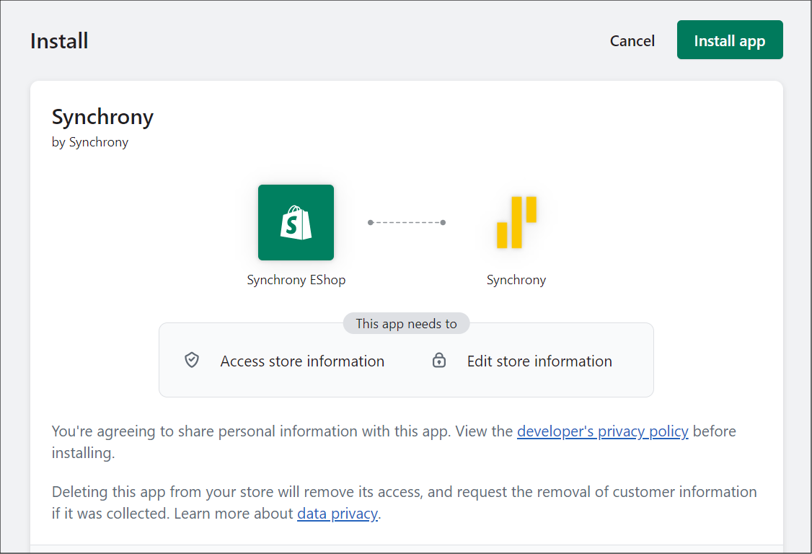Click the yellow Synchrony app logo
The width and height of the screenshot is (812, 554).
click(516, 222)
